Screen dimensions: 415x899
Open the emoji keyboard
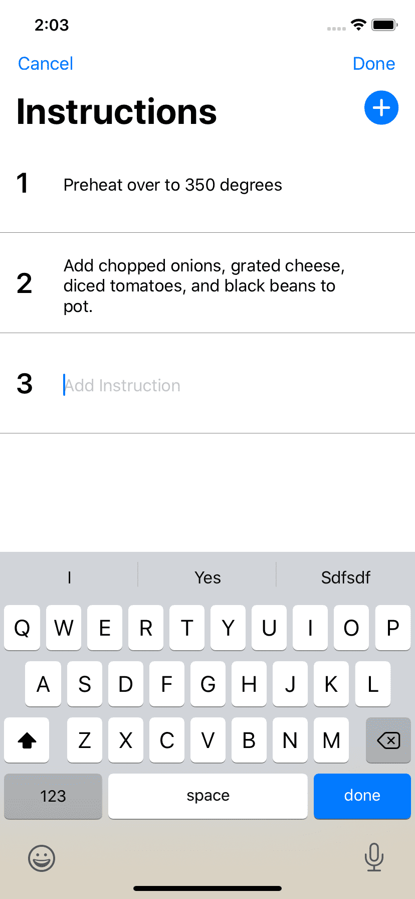42,858
